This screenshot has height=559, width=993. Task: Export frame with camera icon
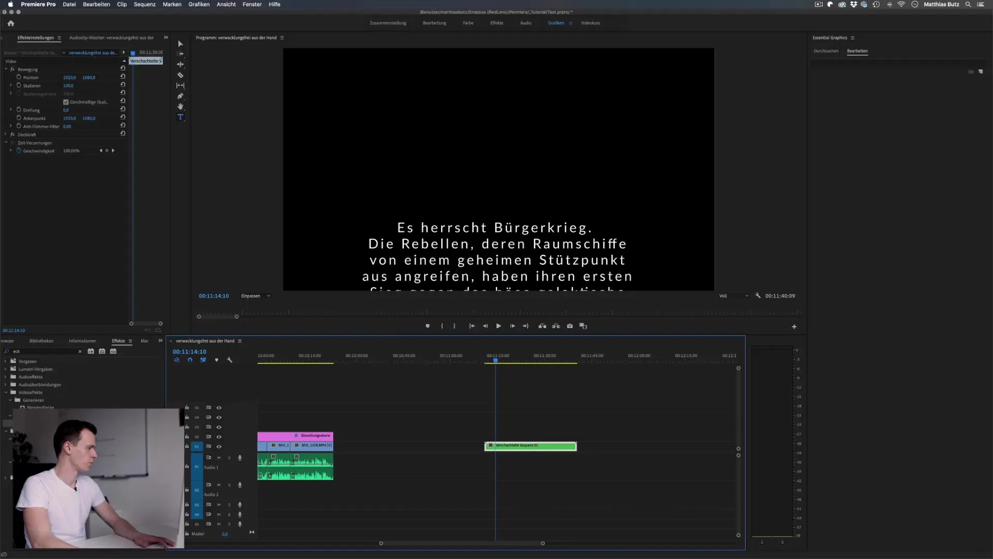pyautogui.click(x=570, y=326)
